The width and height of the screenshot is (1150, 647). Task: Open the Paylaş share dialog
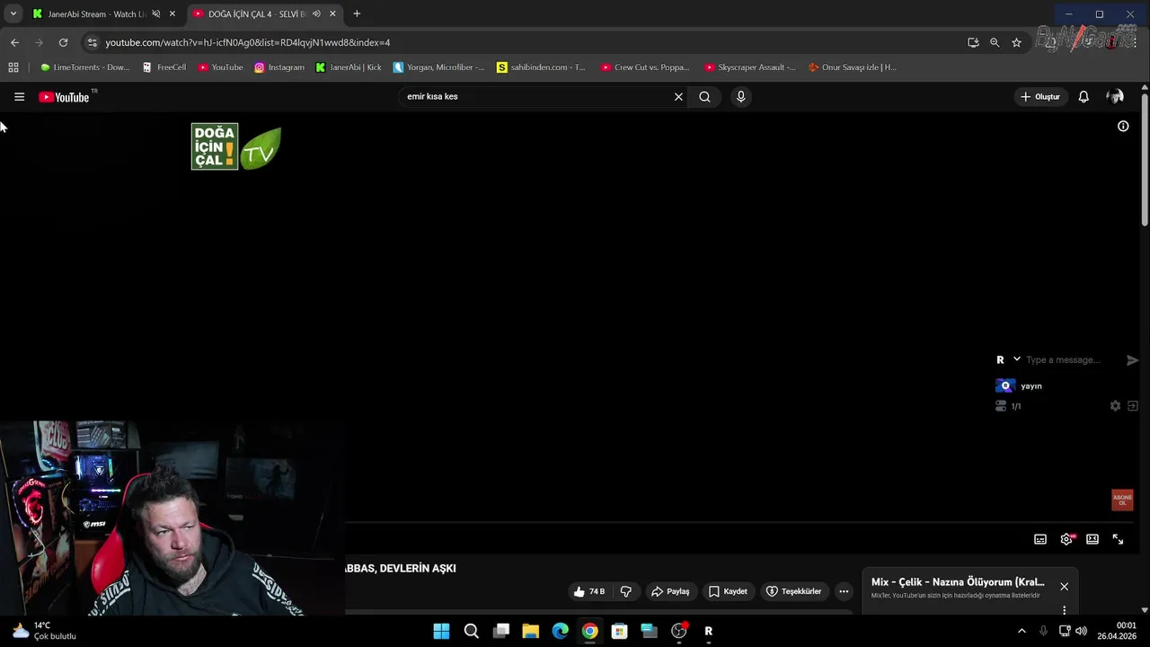click(670, 591)
